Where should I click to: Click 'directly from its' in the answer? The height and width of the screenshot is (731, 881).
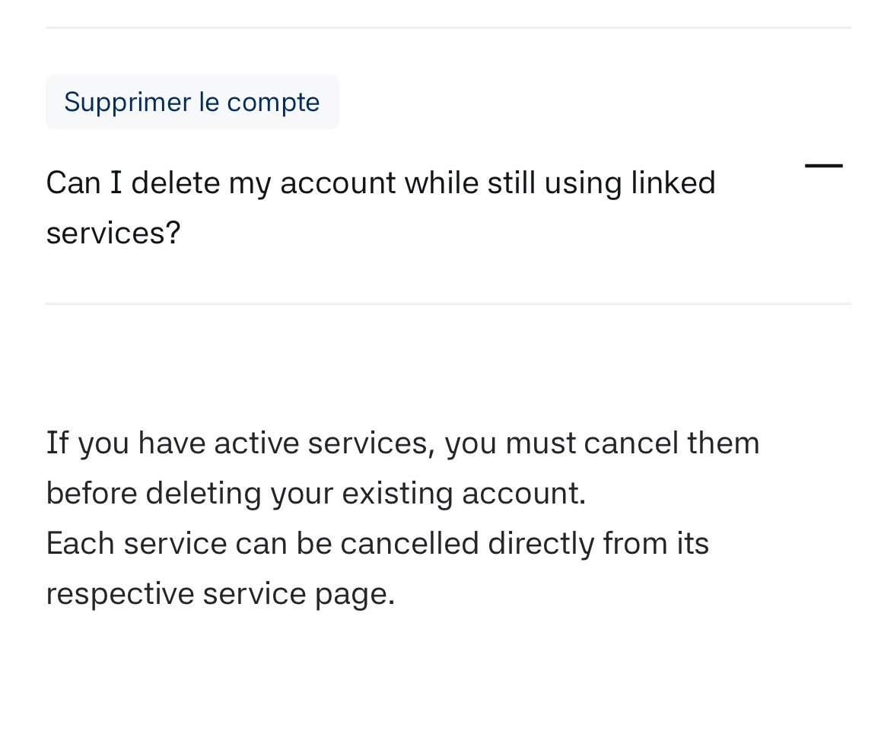coord(598,543)
